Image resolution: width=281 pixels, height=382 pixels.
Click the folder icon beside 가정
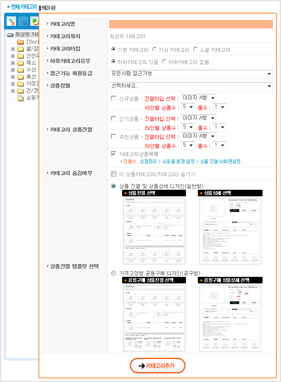[x=20, y=84]
